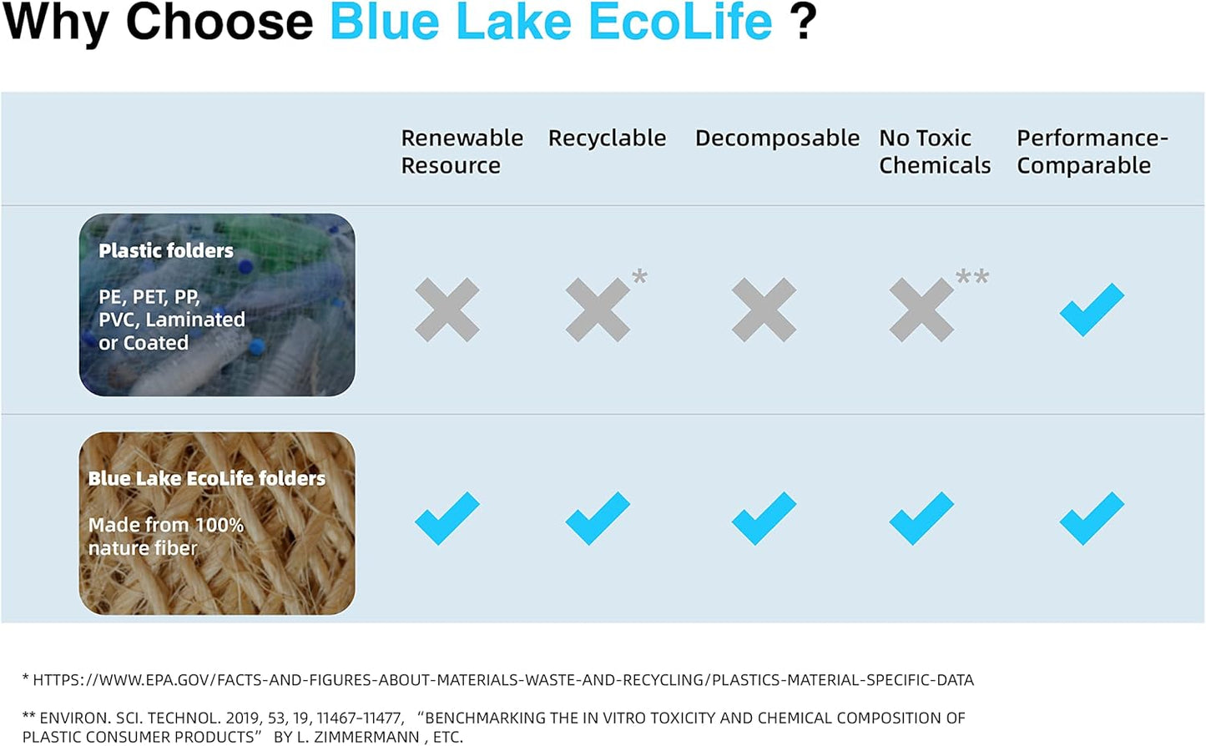Click the blue checkmark in Plastic folders row
The width and height of the screenshot is (1206, 746).
coord(1092,310)
